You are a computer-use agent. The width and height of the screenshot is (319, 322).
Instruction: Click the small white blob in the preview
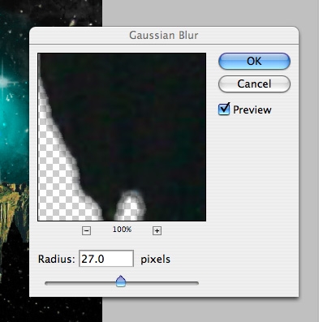tap(130, 205)
